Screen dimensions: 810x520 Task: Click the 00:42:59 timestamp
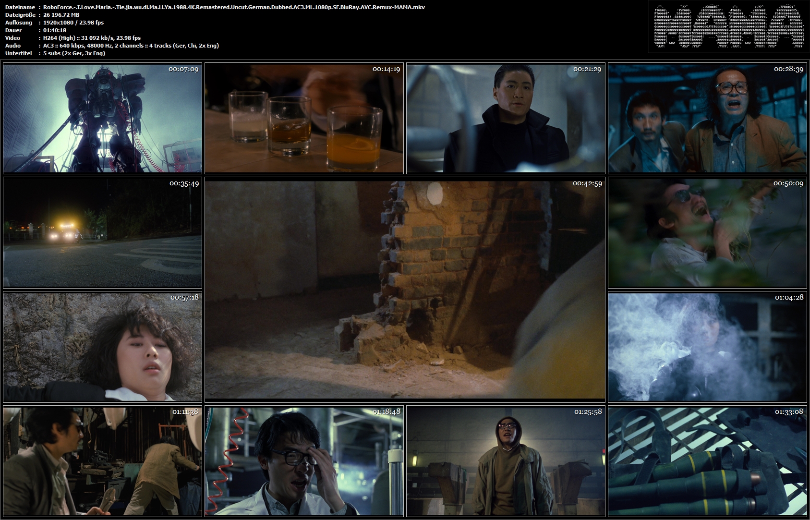[x=587, y=183]
